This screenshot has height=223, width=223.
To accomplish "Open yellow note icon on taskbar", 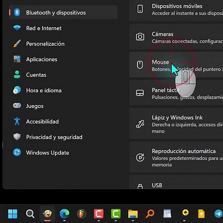I will tap(201, 214).
